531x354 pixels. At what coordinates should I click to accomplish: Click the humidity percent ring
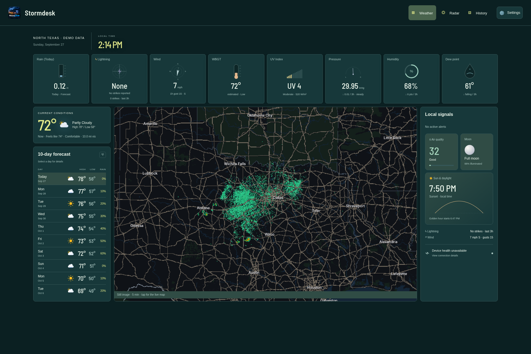[x=412, y=71]
